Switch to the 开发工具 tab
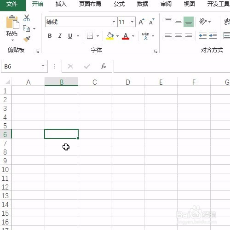The height and width of the screenshot is (230, 230). tap(218, 4)
